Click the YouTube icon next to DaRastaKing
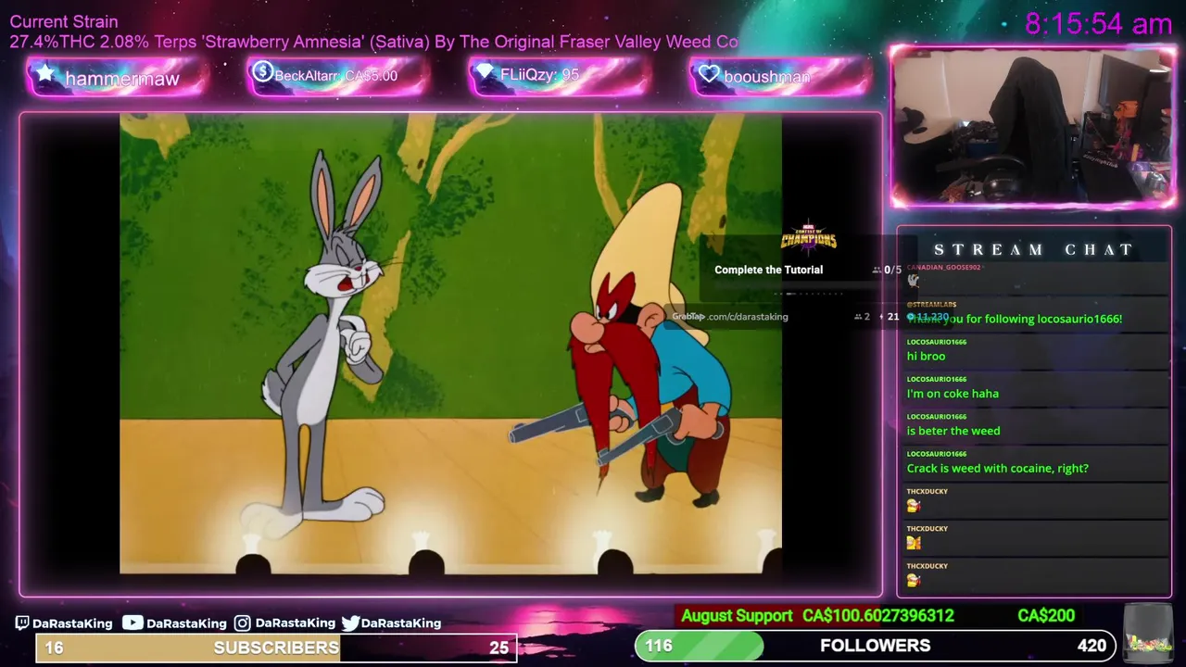Viewport: 1186px width, 667px height. click(x=132, y=623)
